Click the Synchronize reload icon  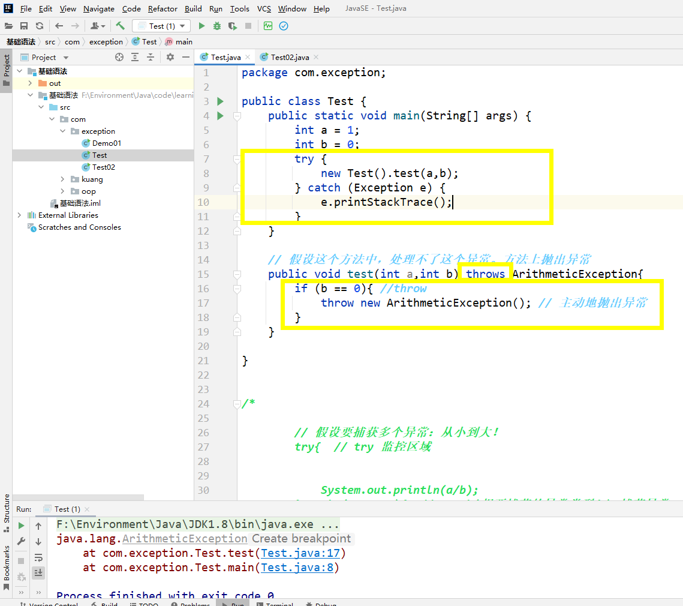(x=40, y=26)
